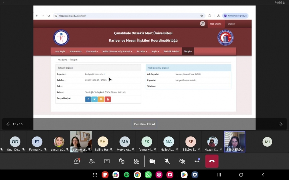The image size is (289, 180).
Task: Go to the previous shared slide arrow
Action: tap(8, 124)
